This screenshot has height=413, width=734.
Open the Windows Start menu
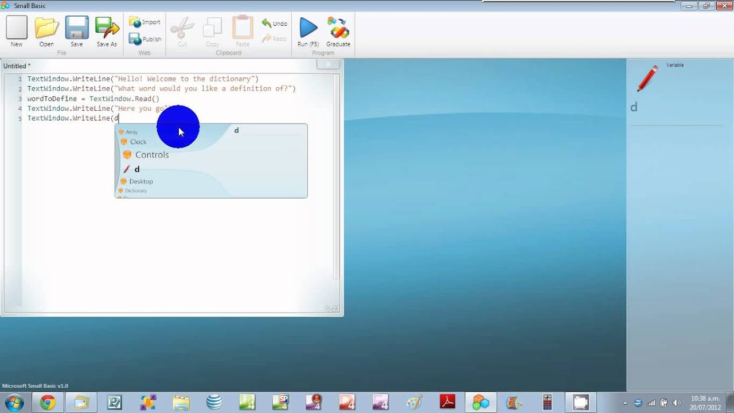click(13, 402)
